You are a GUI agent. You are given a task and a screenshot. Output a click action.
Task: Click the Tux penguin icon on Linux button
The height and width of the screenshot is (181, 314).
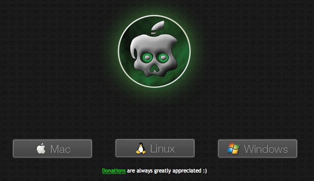[141, 148]
